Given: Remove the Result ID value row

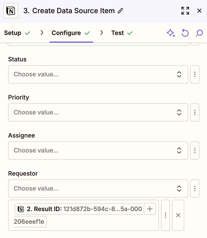Looking at the screenshot, I should pos(178,215).
